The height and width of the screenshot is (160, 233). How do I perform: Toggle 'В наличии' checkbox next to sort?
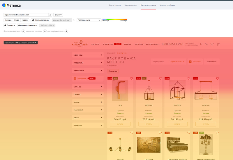coord(190,61)
